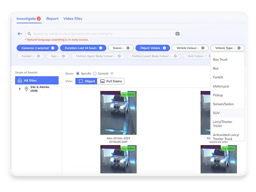Image resolution: width=256 pixels, height=192 pixels.
Task: Click the back arrow icon
Action: [20, 34]
